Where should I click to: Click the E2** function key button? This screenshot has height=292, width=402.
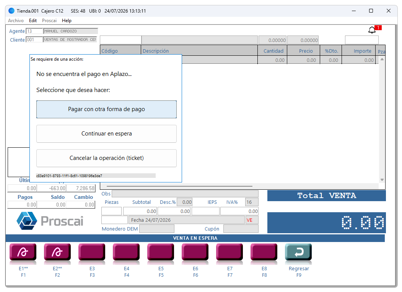pos(57,252)
